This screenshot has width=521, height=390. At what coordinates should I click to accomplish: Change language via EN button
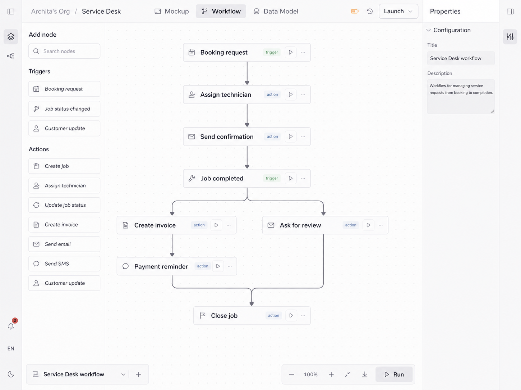click(x=11, y=348)
